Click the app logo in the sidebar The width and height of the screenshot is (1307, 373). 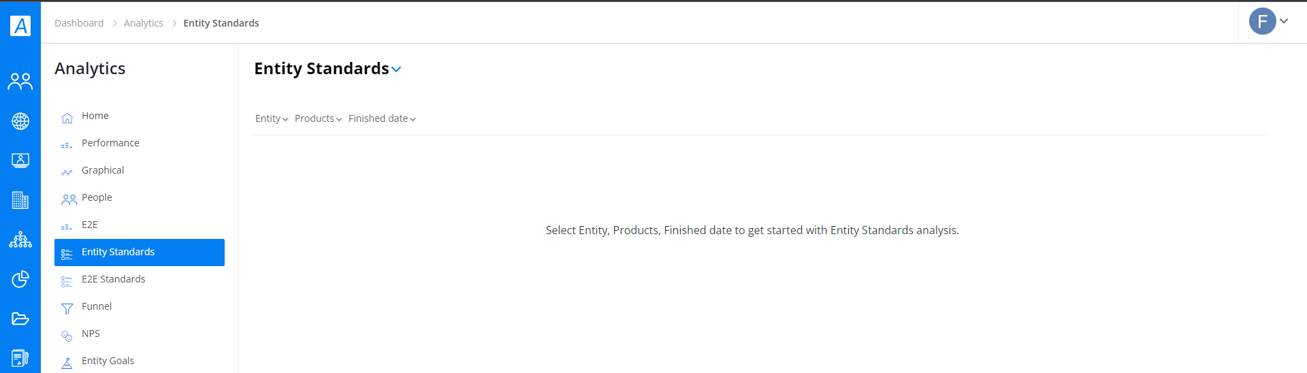pos(20,25)
